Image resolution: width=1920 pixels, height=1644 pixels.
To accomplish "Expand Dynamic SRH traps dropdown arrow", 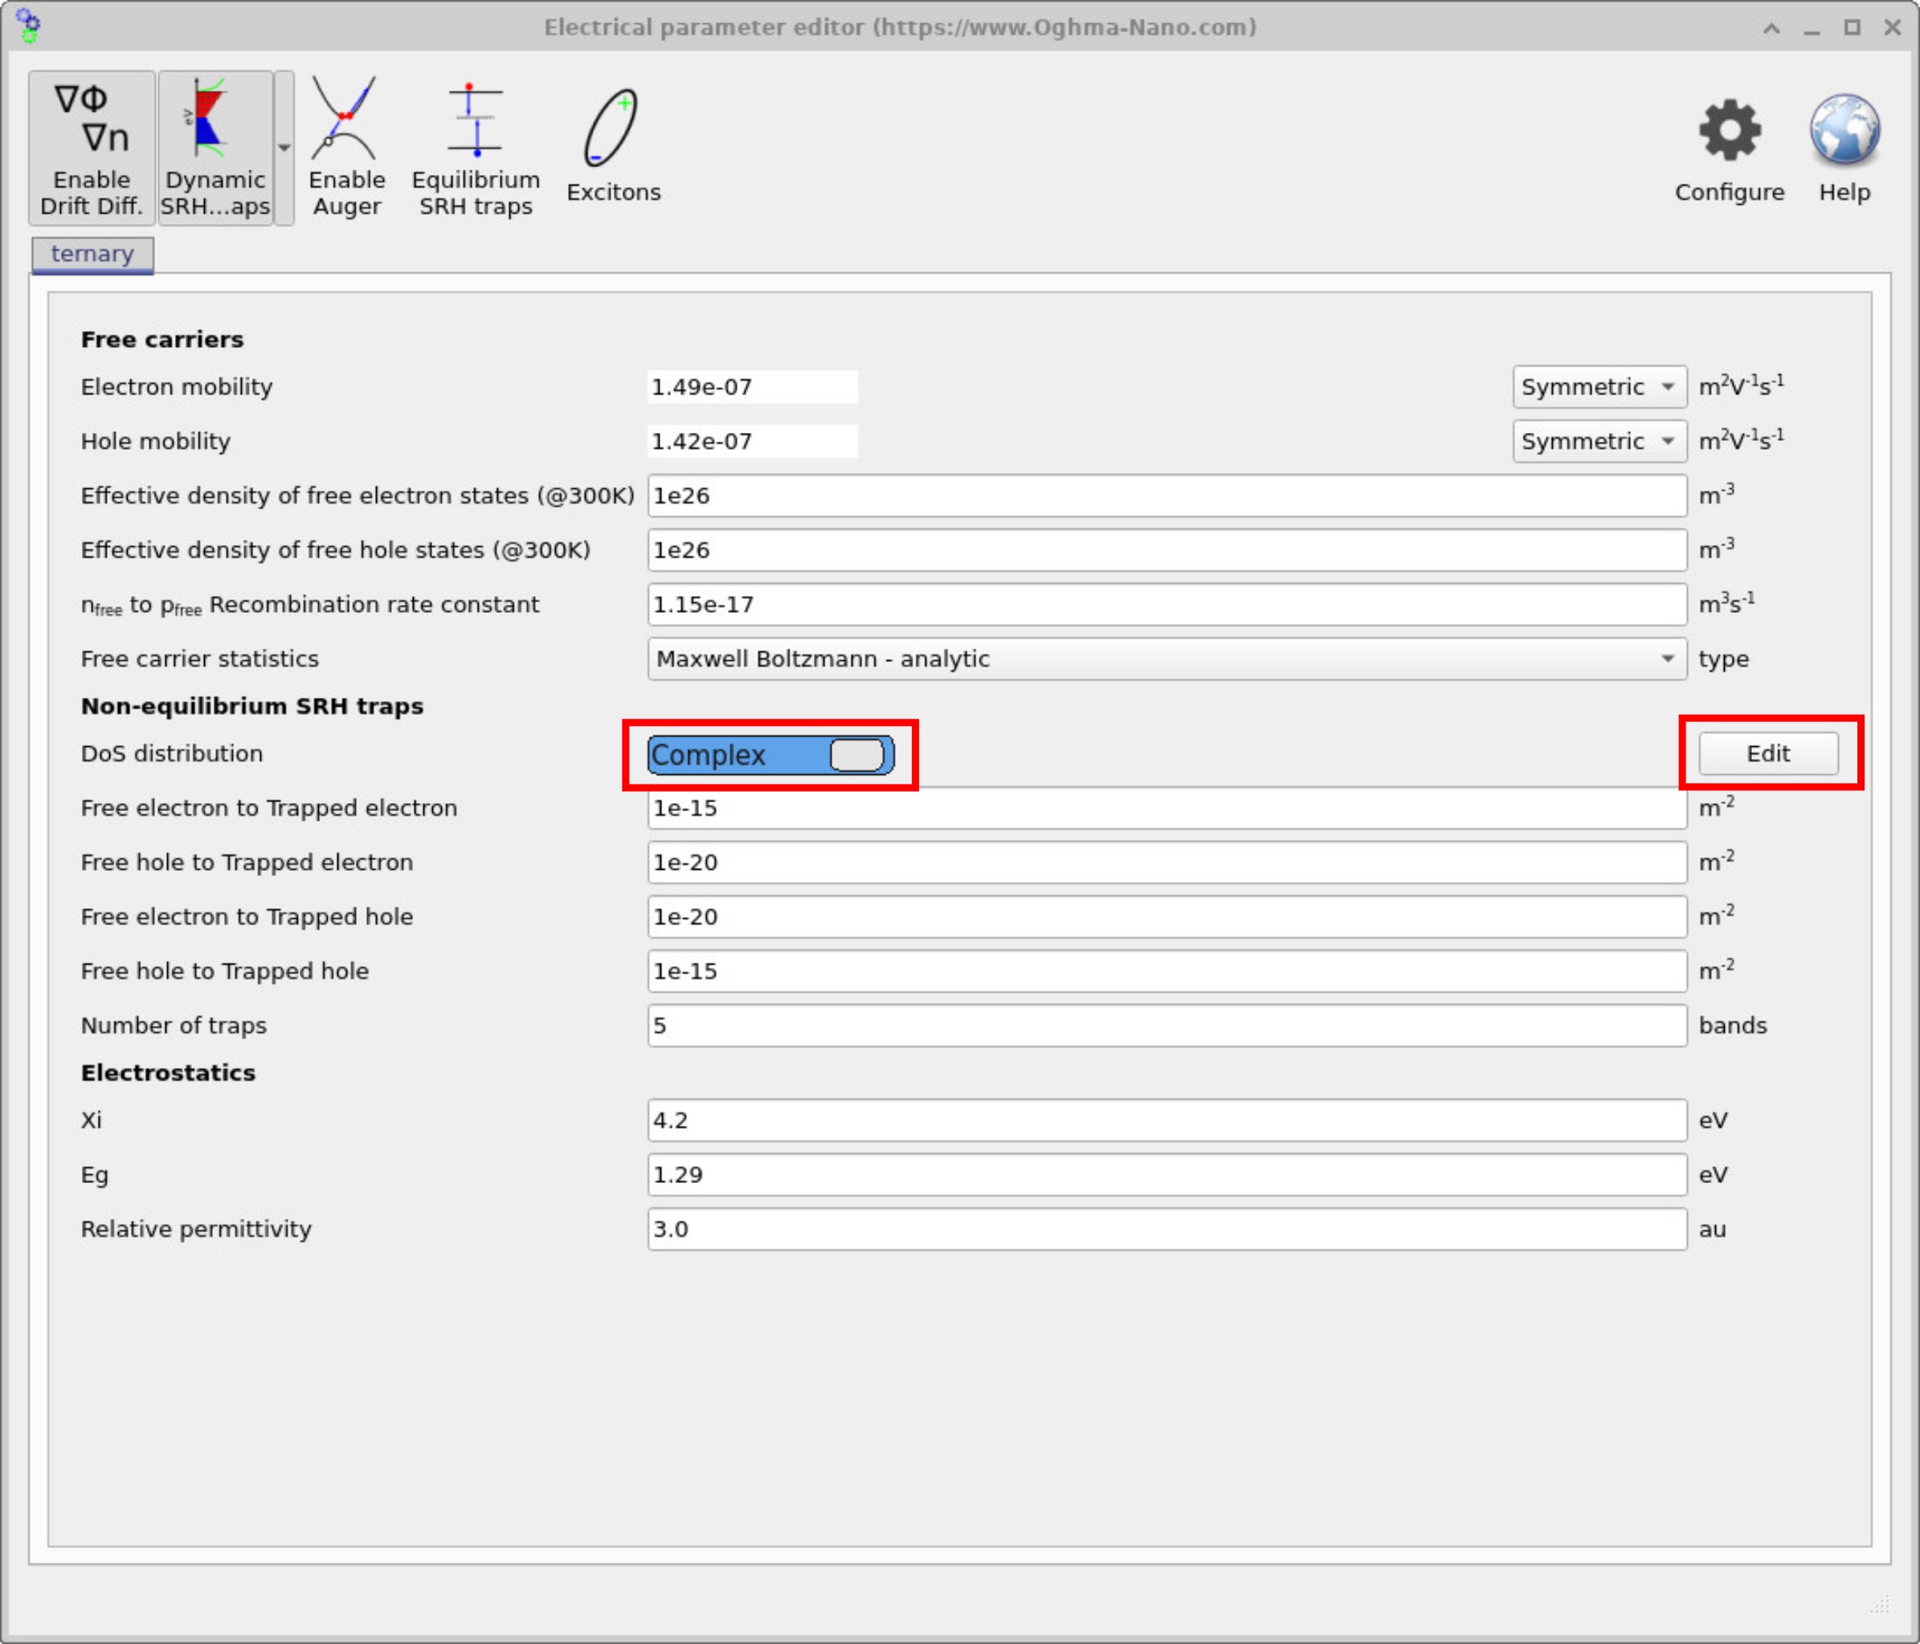I will tap(284, 149).
